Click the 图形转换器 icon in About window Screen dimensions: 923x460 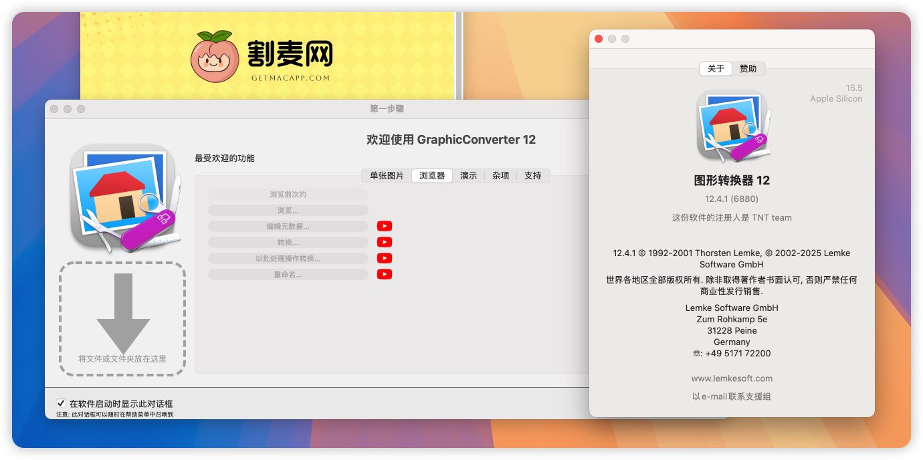(732, 126)
